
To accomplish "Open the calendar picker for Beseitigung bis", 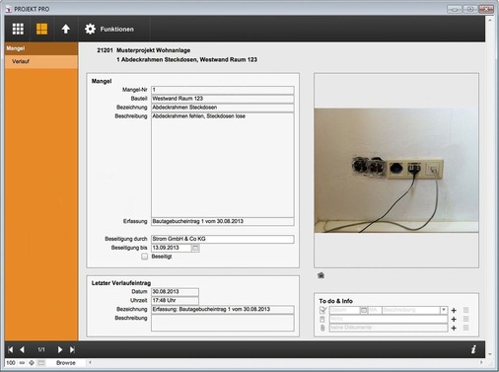I will point(195,248).
